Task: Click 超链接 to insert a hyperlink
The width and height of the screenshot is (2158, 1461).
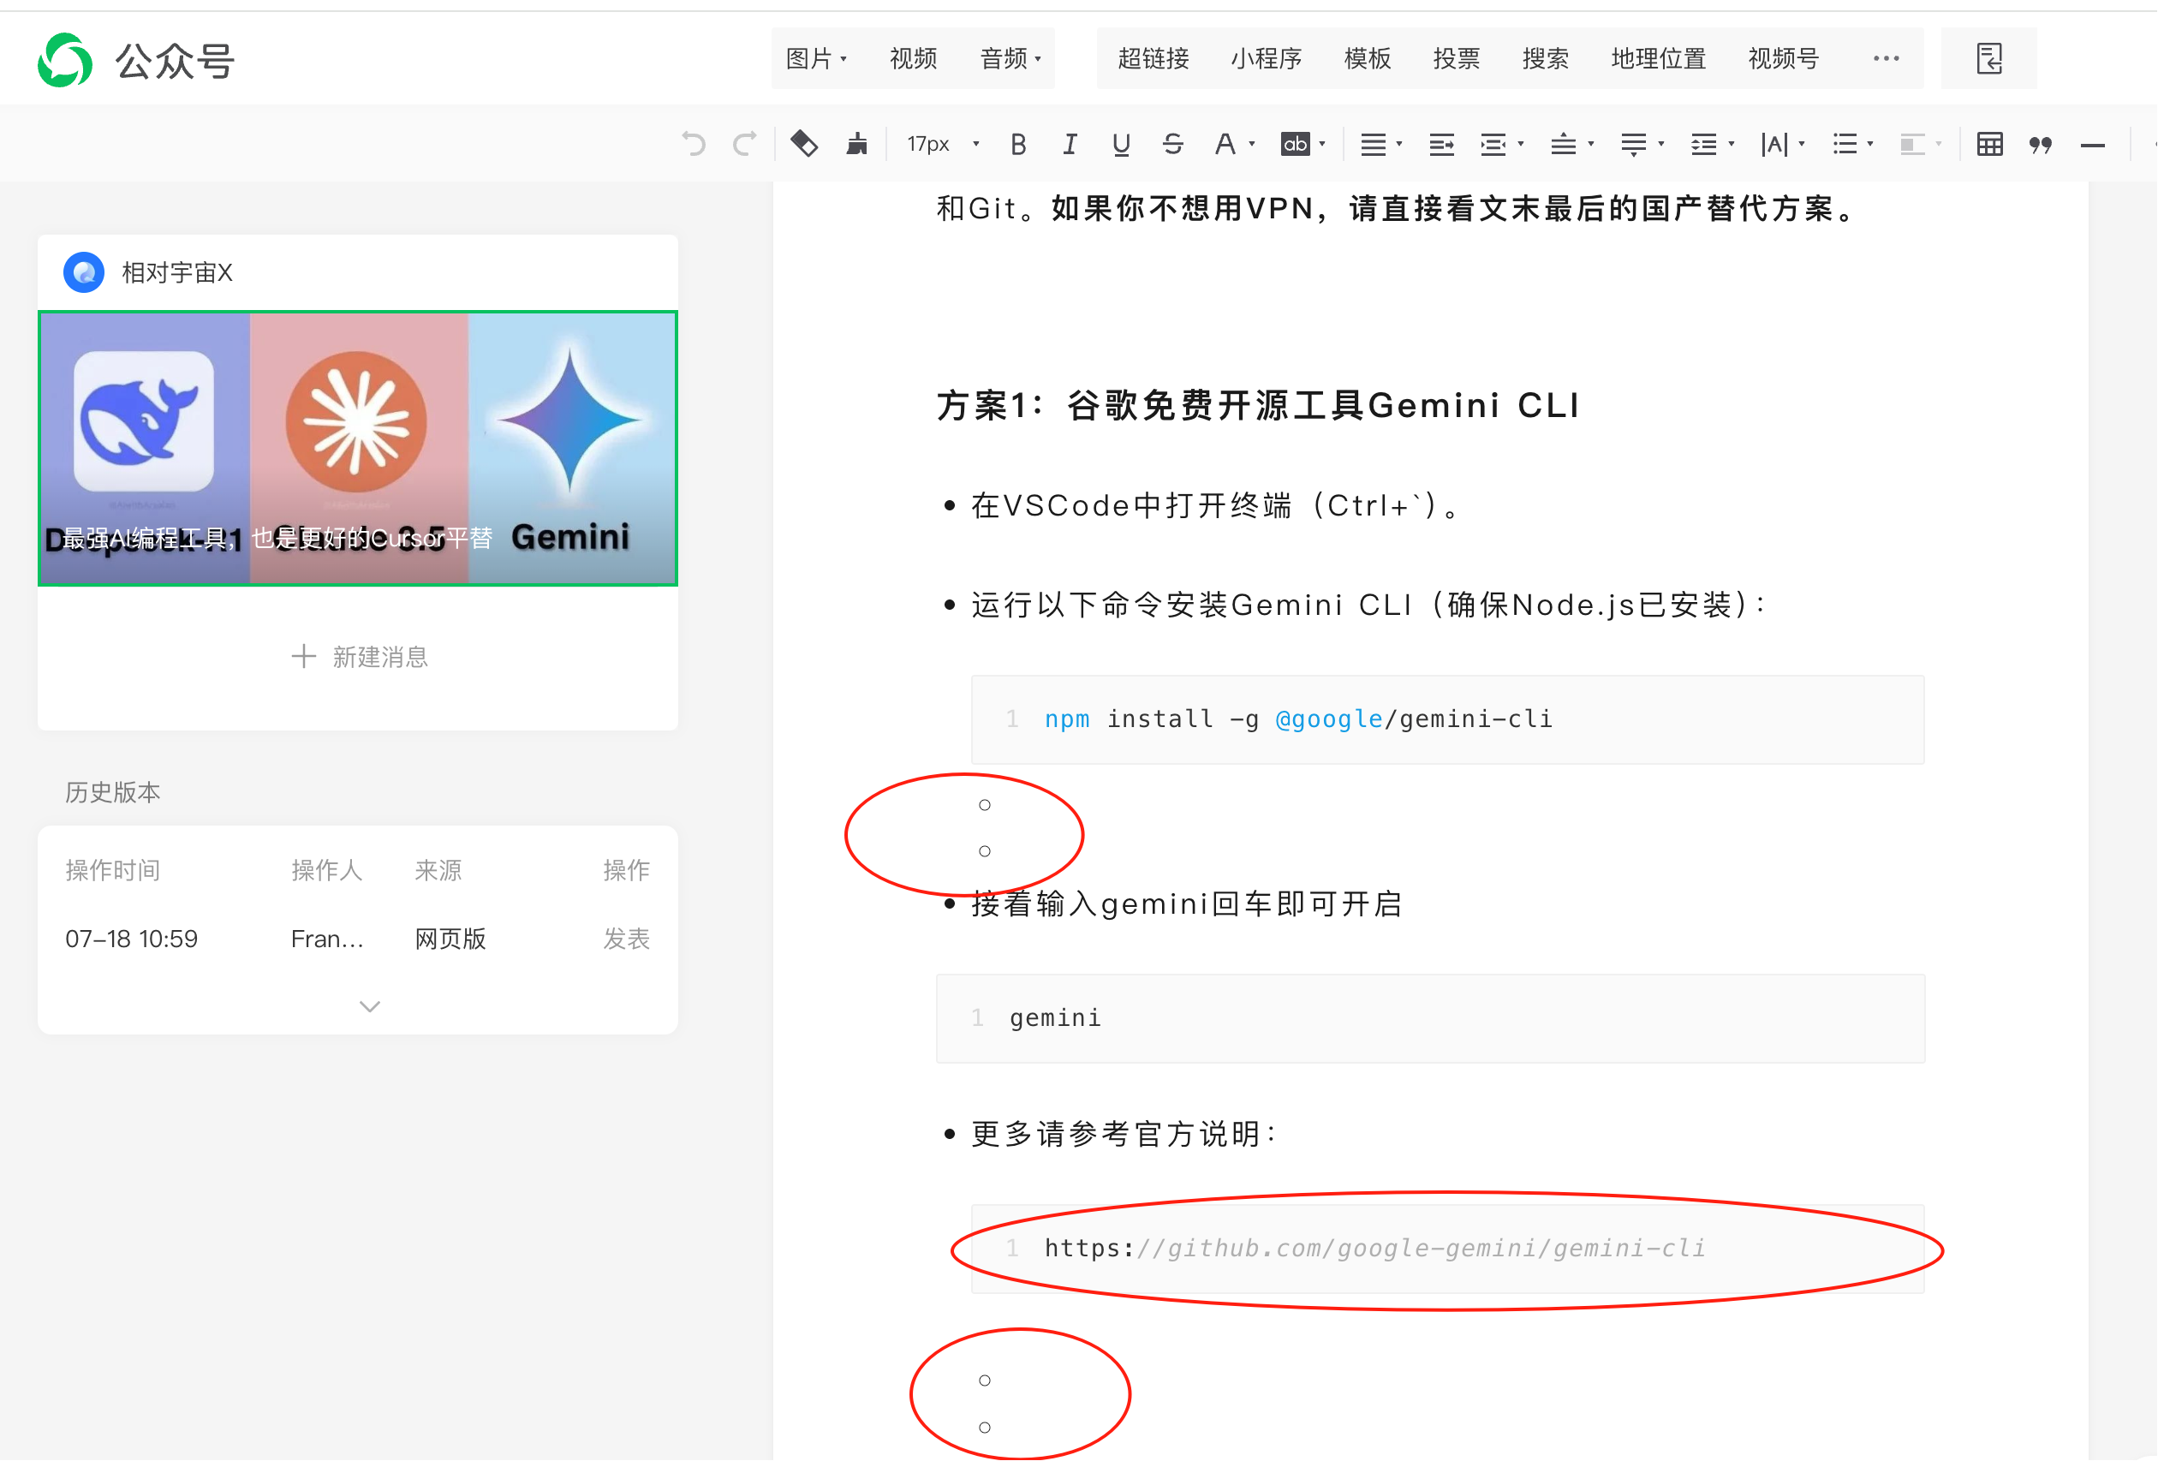Action: point(1154,58)
